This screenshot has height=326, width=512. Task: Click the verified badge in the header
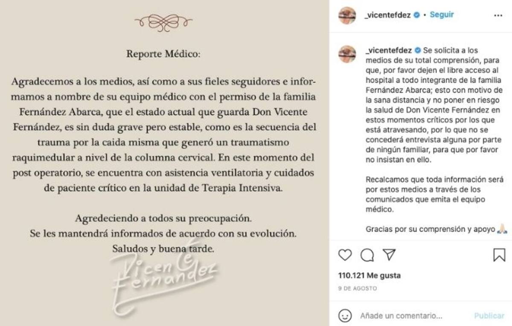[x=417, y=15]
